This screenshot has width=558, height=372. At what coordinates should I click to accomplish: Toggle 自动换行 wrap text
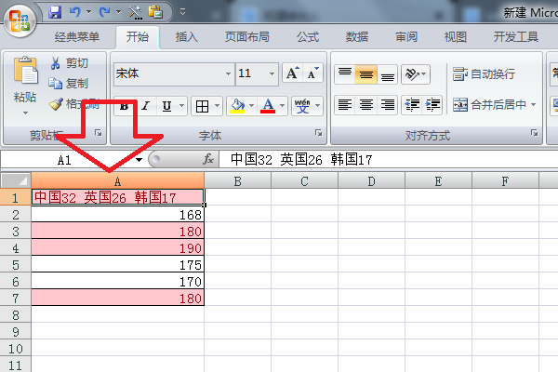point(484,74)
